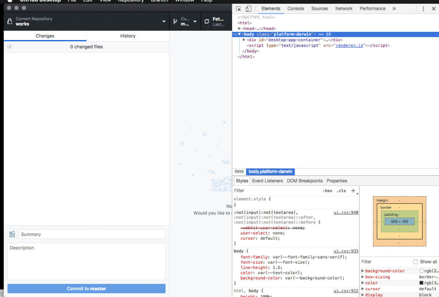The height and width of the screenshot is (297, 439).
Task: Switch to the Changes tab
Action: [x=45, y=36]
